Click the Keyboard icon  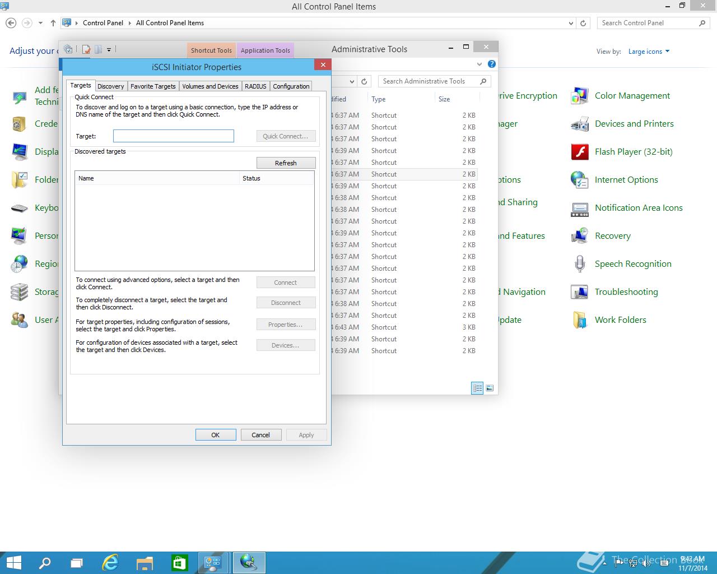(20, 208)
